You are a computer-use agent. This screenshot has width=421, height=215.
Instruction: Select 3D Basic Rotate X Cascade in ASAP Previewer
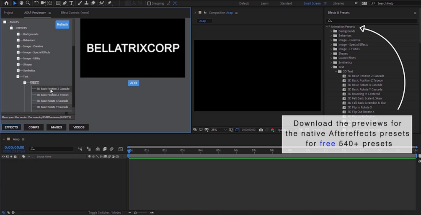point(52,101)
